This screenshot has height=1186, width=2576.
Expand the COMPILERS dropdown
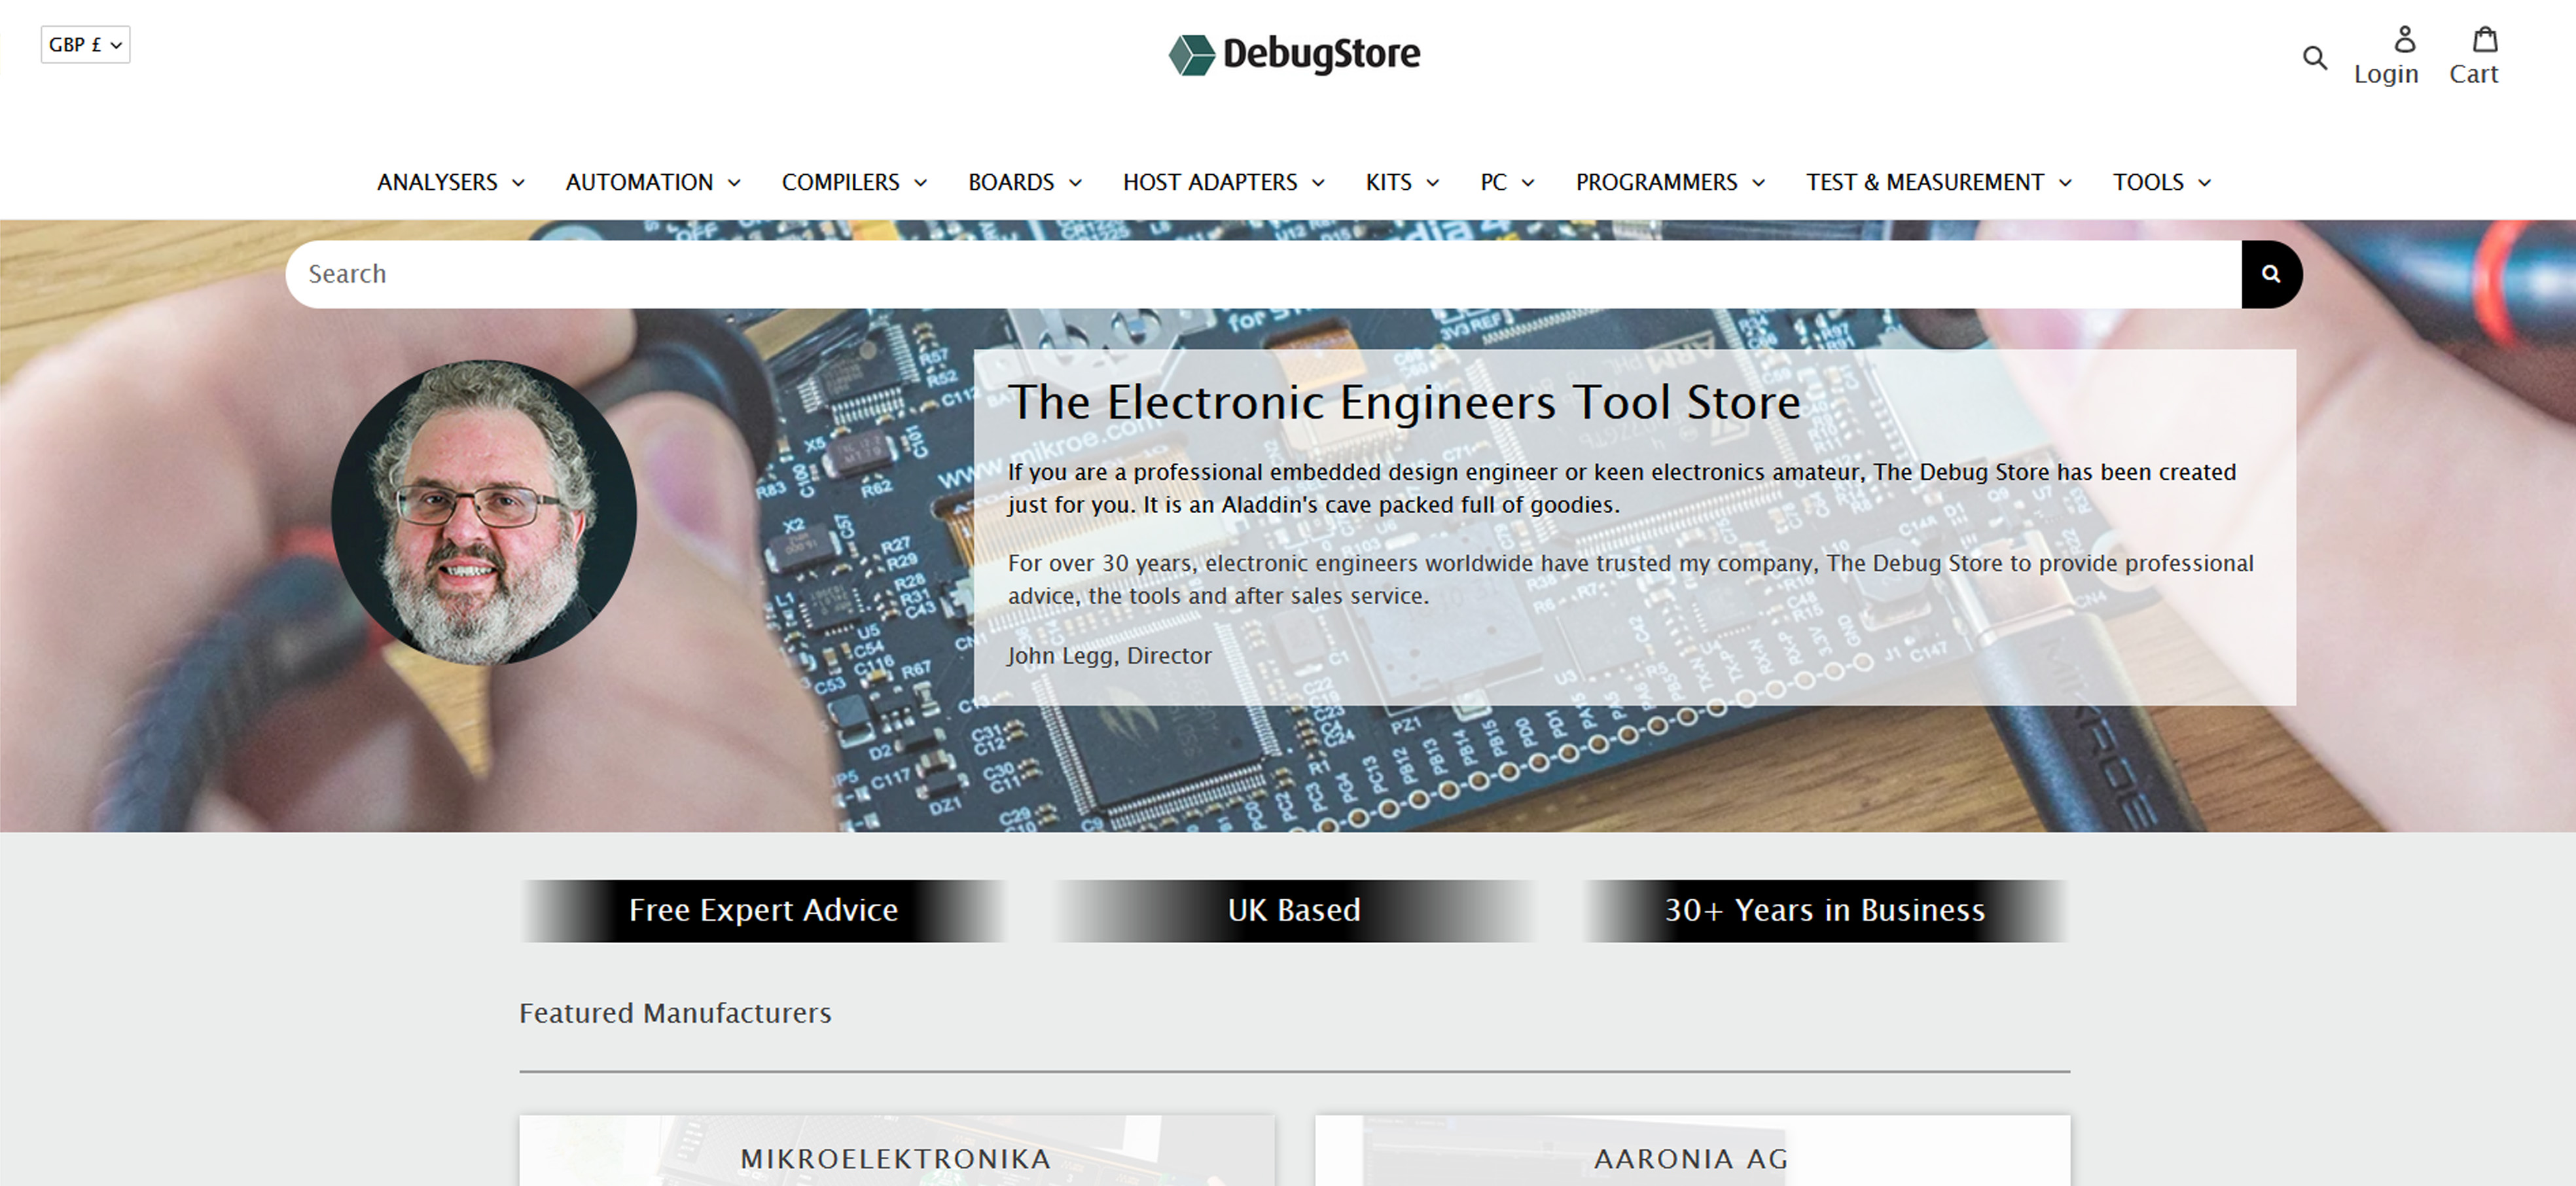(x=854, y=181)
